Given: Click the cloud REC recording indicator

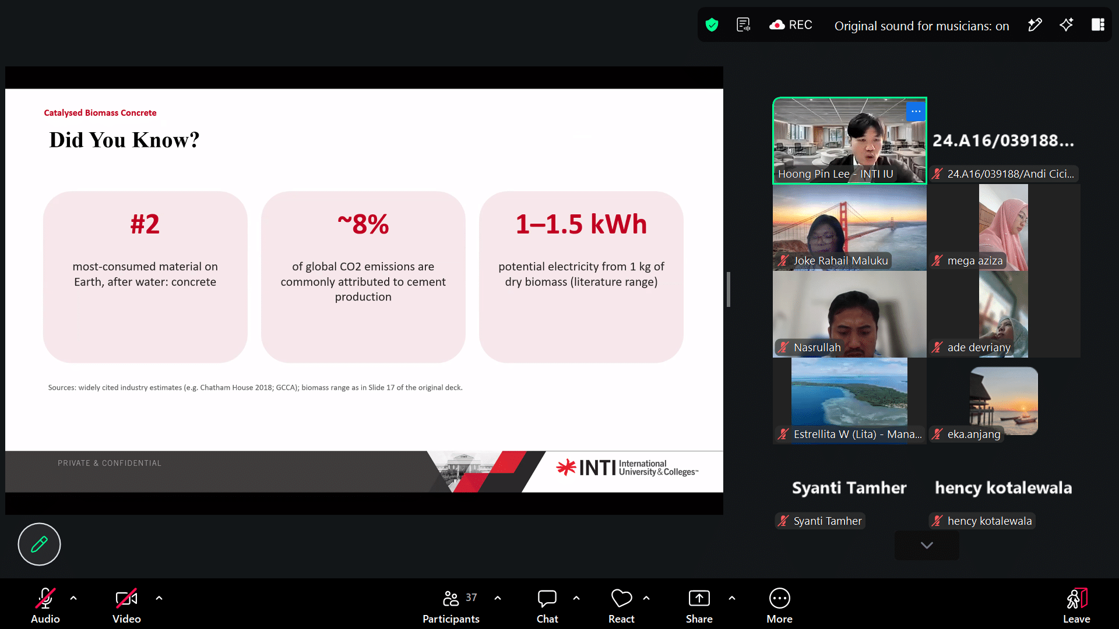Looking at the screenshot, I should click(791, 25).
